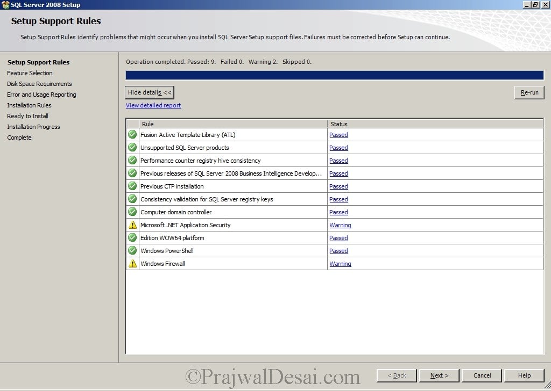This screenshot has height=391, width=551.
Task: Select Microsoft .NET Application Security rule text
Action: (185, 225)
